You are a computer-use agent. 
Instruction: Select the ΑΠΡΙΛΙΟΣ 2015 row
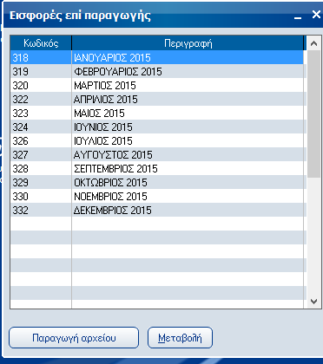(158, 100)
